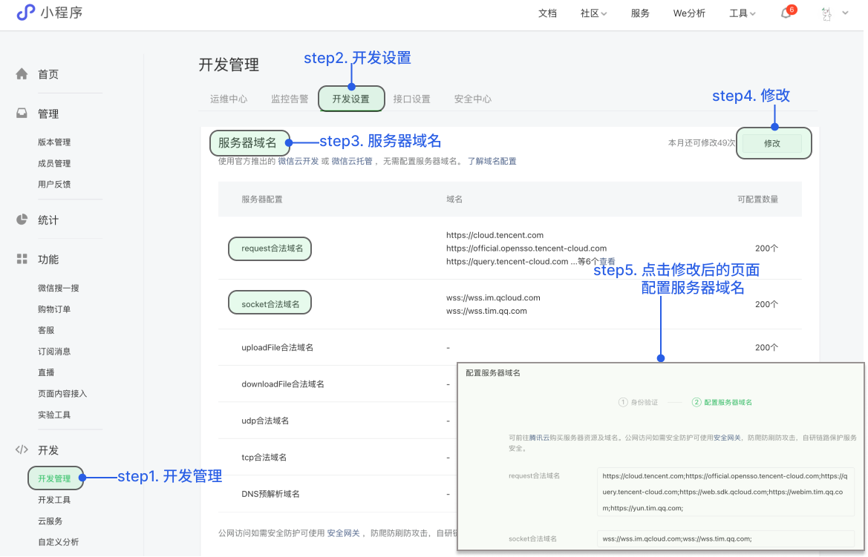
Task: Click the pie chart icon beside 统计
Action: point(22,220)
